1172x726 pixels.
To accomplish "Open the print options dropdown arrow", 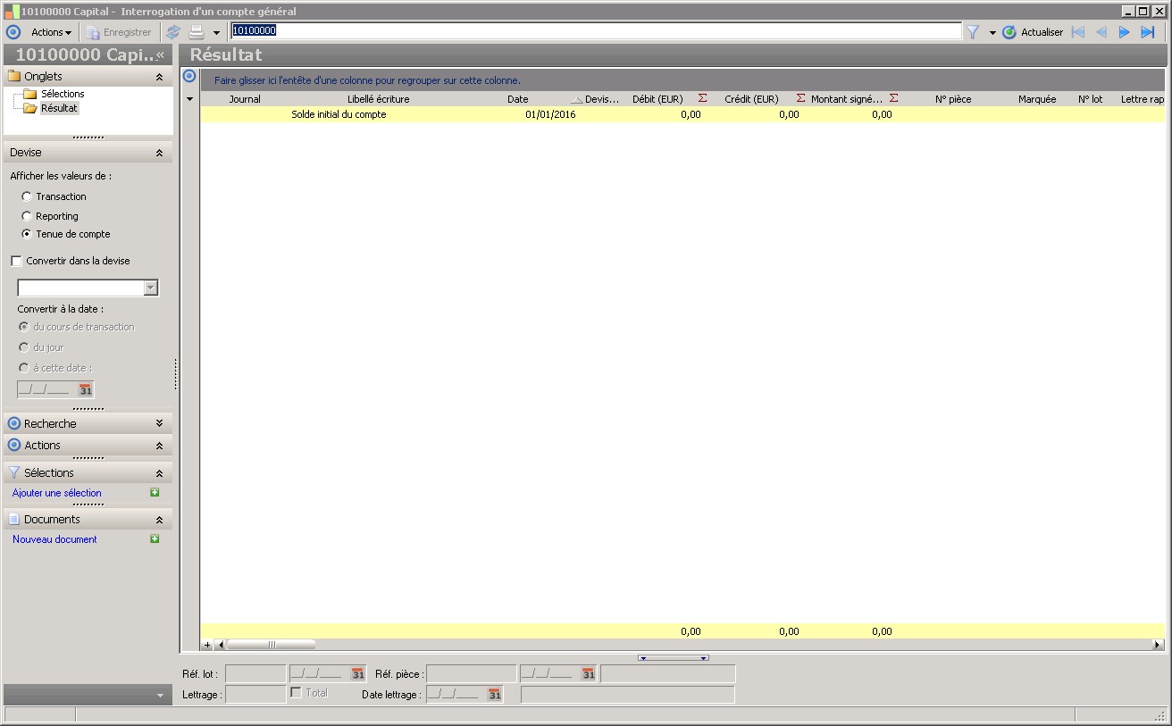I will point(216,33).
